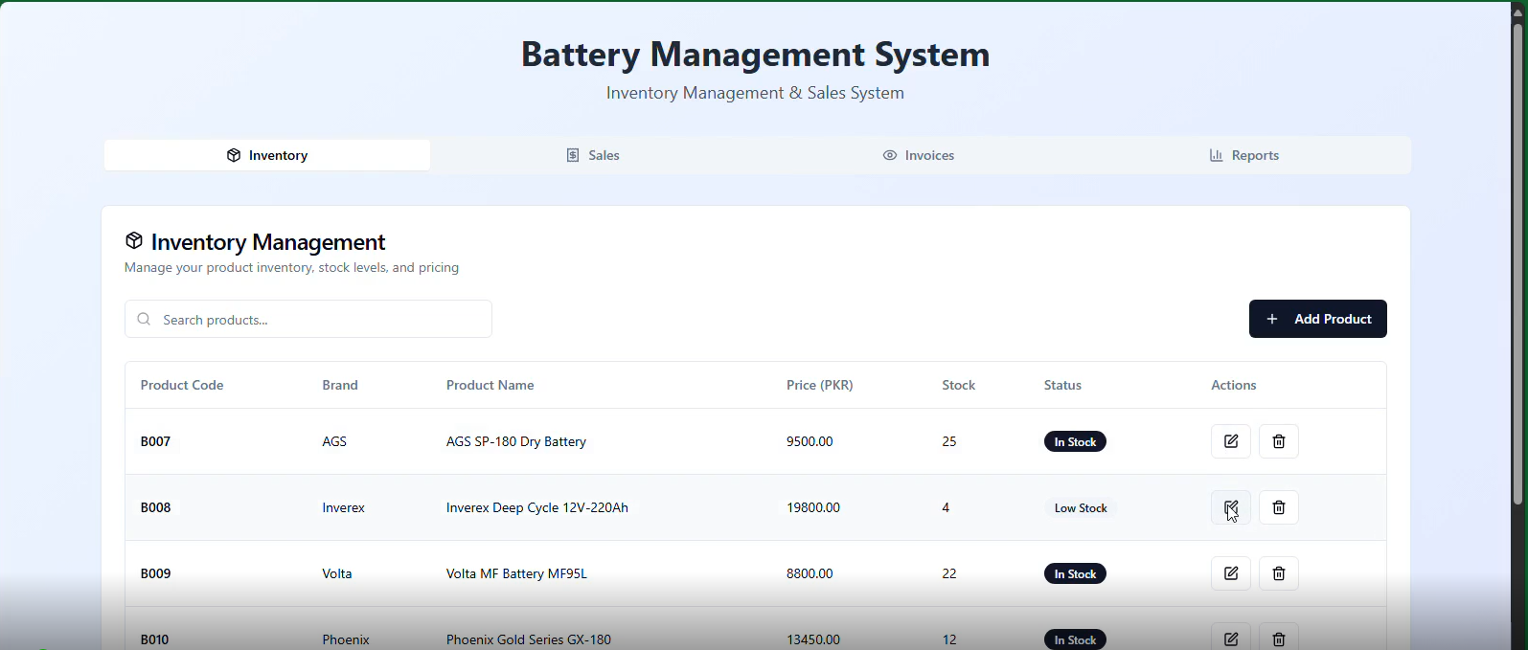Click the Battery Management System title
Image resolution: width=1528 pixels, height=650 pixels.
[x=755, y=54]
